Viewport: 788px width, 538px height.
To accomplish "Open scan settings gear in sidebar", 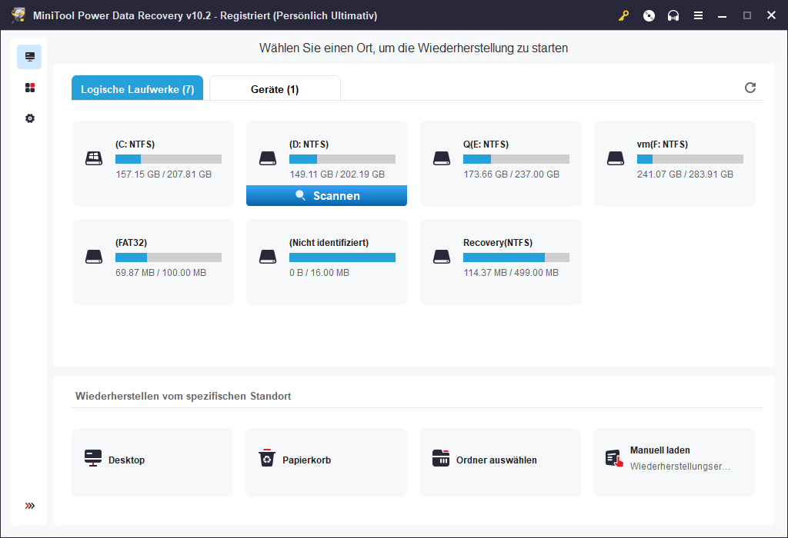I will pyautogui.click(x=30, y=118).
